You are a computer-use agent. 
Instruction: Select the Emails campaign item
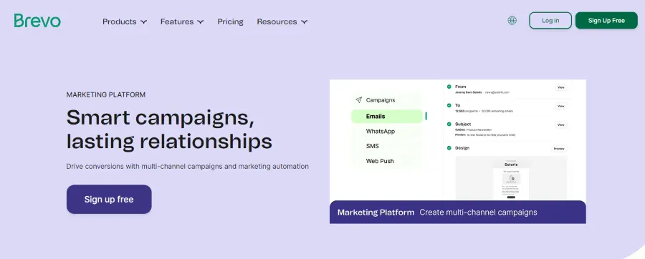[x=387, y=116]
